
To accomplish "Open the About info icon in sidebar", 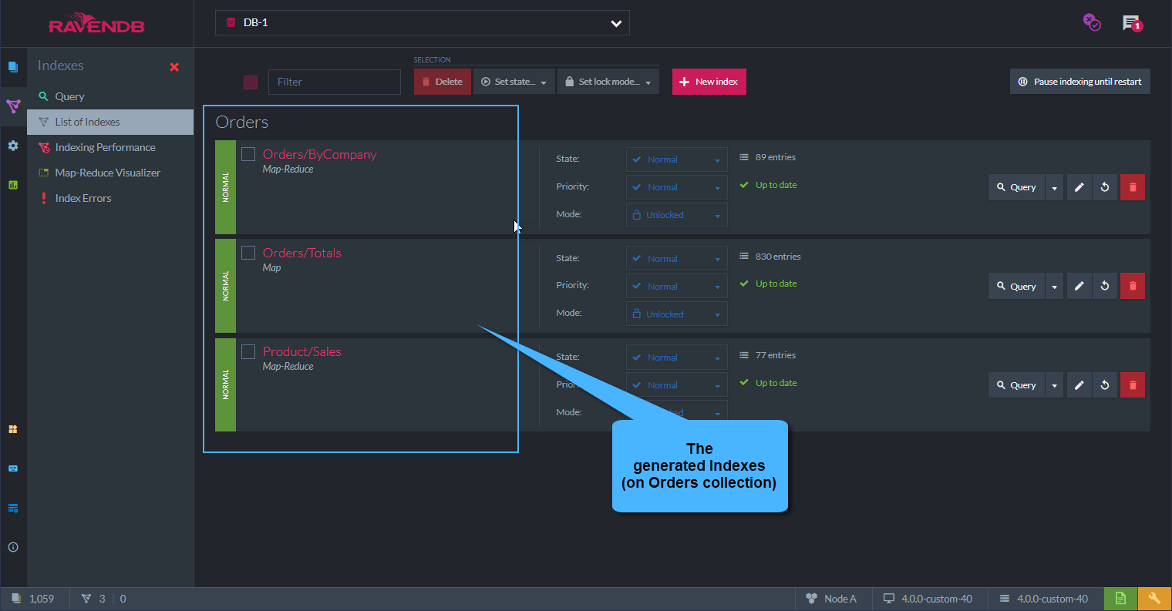I will pos(13,547).
